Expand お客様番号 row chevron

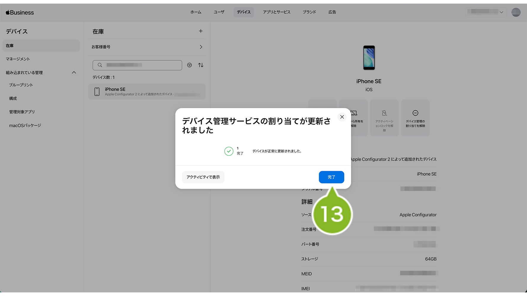click(x=201, y=47)
